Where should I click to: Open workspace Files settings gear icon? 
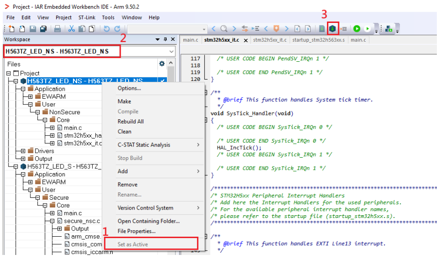point(162,64)
